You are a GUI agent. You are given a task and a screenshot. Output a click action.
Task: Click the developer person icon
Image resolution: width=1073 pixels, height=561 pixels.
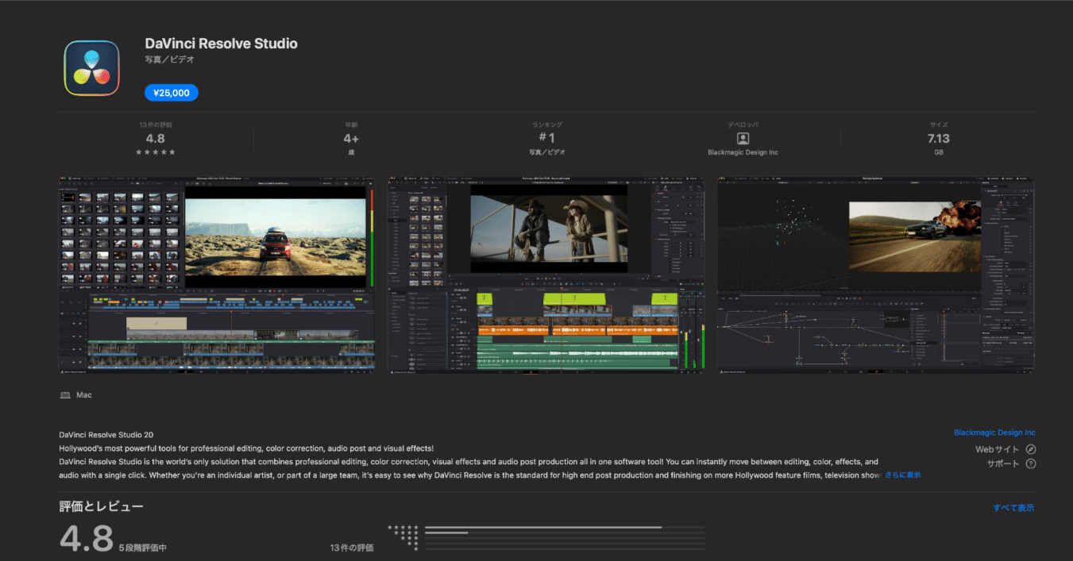tap(743, 138)
